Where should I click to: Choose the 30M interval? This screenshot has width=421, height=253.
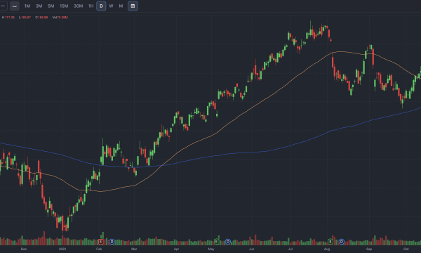(79, 6)
